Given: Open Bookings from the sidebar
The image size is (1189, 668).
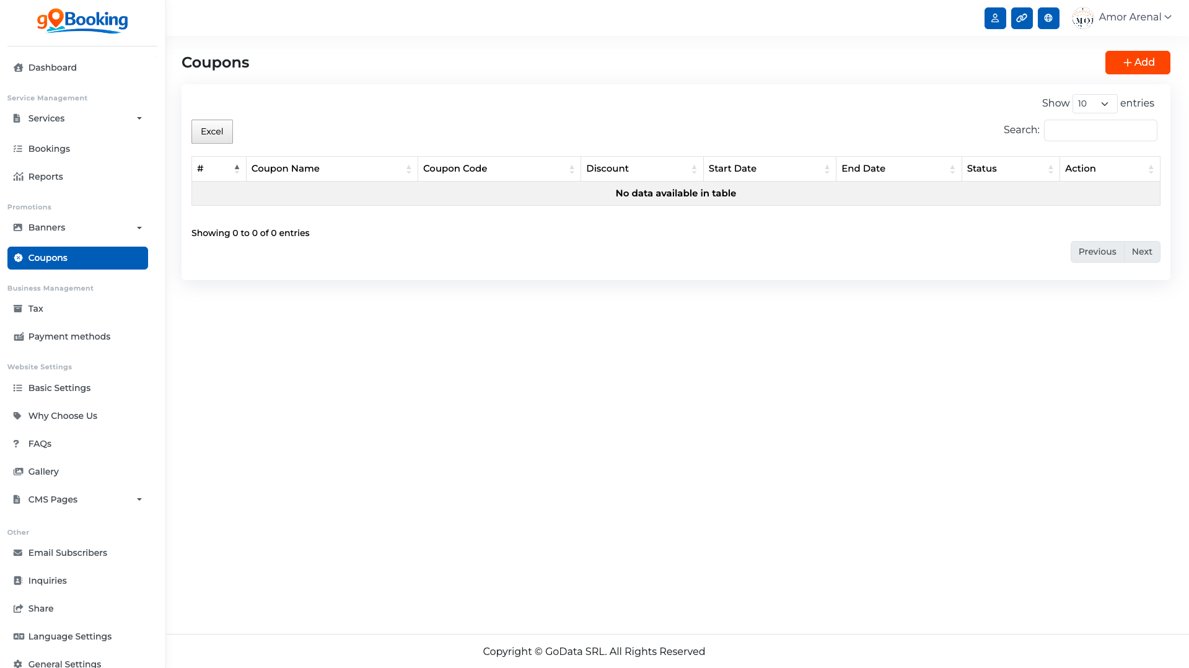Looking at the screenshot, I should coord(49,149).
